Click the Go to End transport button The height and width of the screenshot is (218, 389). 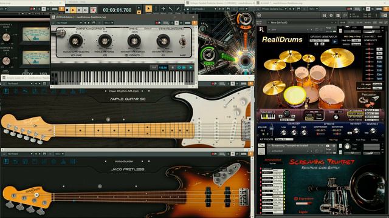pos(85,10)
